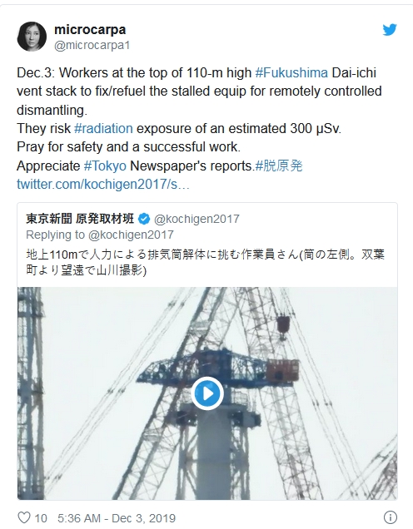
Task: Like the tweet with the heart icon
Action: point(23,517)
